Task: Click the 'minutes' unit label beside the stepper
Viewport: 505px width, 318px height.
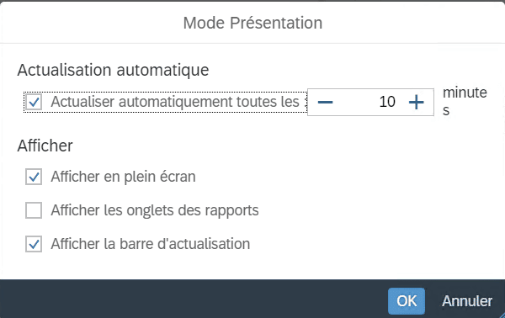Action: tap(465, 102)
